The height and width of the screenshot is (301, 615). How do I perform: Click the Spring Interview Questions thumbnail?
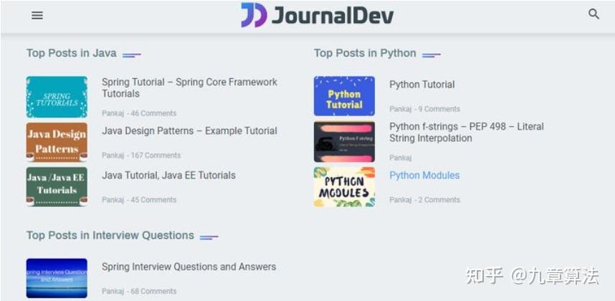click(x=57, y=278)
